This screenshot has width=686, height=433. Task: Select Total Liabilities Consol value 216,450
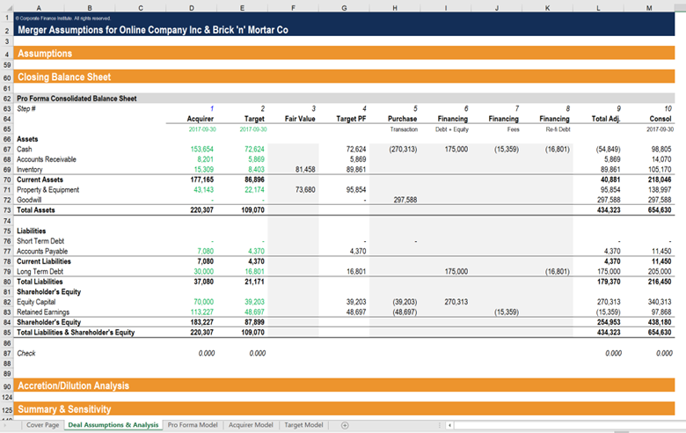[660, 282]
